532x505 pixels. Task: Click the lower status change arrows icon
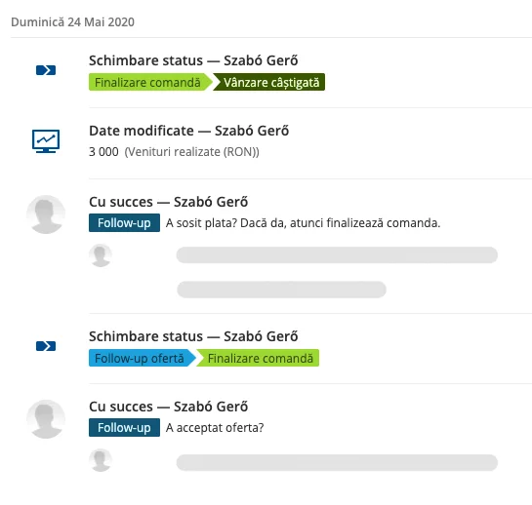[x=46, y=346]
